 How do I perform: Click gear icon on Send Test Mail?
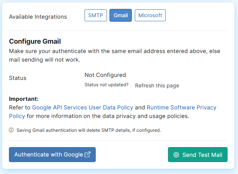tap(176, 155)
